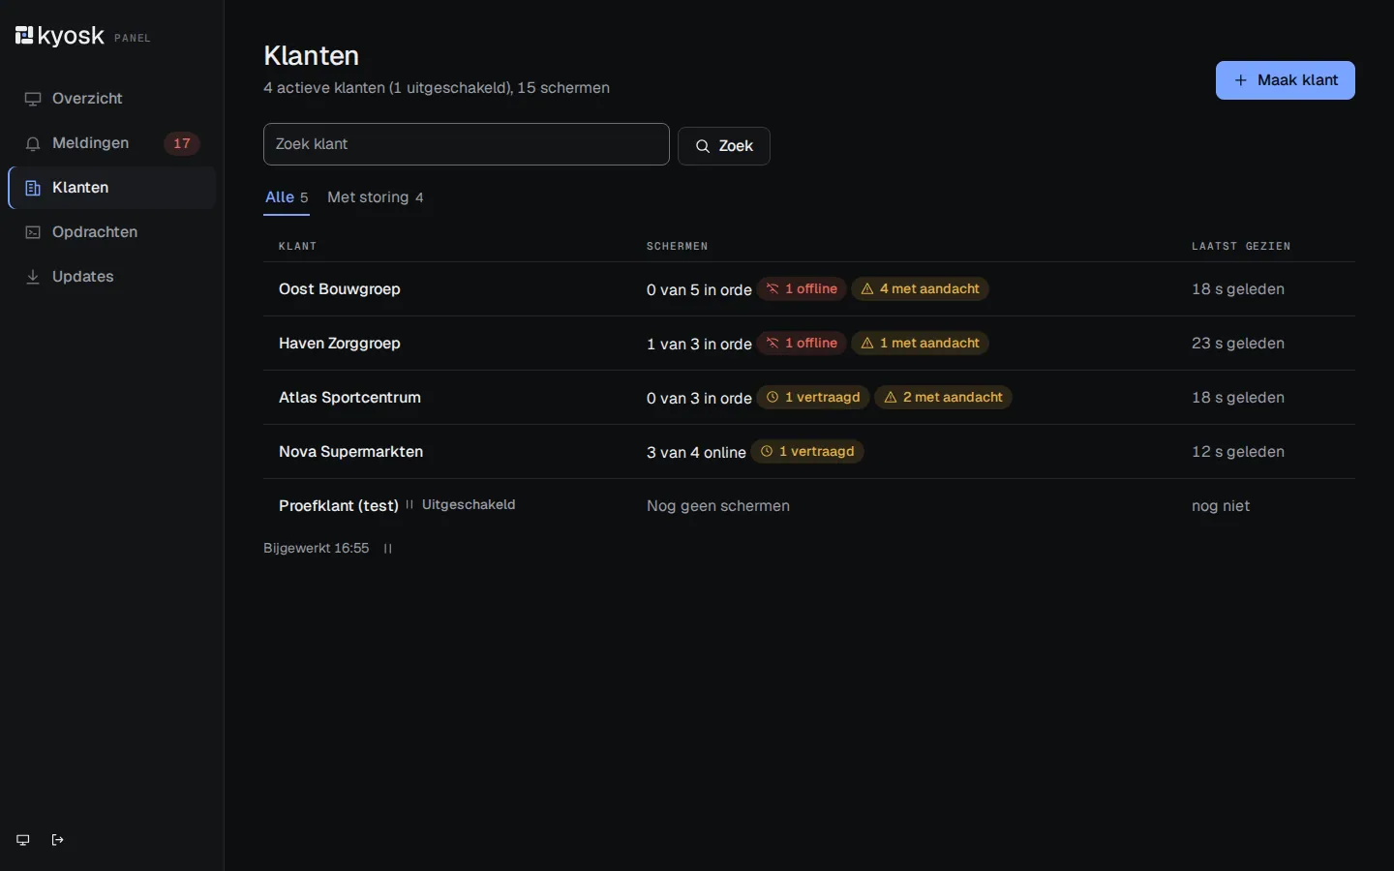Click the 1 offline badge for Oost Bouwgroep
1394x871 pixels.
pos(803,289)
